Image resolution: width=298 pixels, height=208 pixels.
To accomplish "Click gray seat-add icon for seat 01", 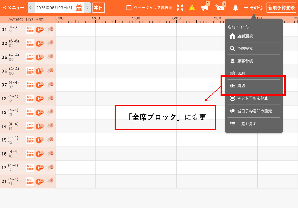I will pos(49,29).
